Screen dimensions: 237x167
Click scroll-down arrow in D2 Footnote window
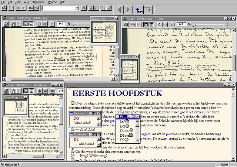coord(99,145)
